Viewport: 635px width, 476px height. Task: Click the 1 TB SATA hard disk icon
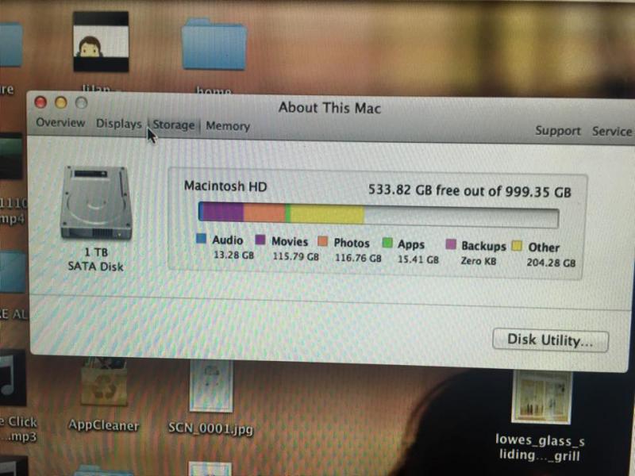coord(96,202)
